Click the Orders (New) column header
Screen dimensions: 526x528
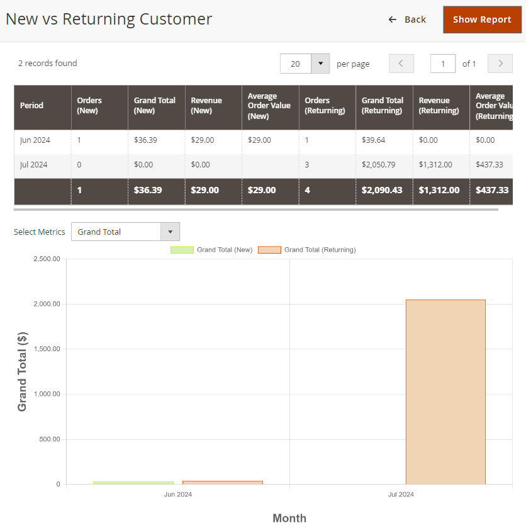[x=99, y=108]
